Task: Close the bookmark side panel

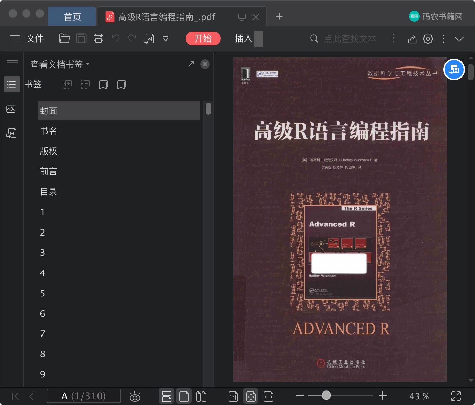Action: coord(205,64)
